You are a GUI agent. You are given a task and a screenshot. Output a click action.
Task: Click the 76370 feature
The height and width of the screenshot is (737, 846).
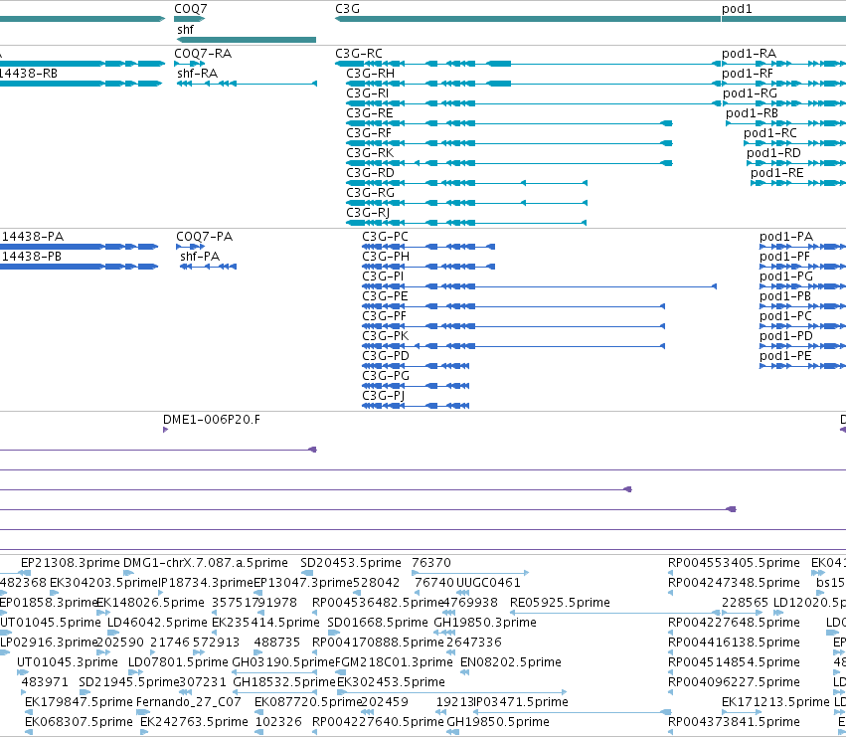(470, 573)
